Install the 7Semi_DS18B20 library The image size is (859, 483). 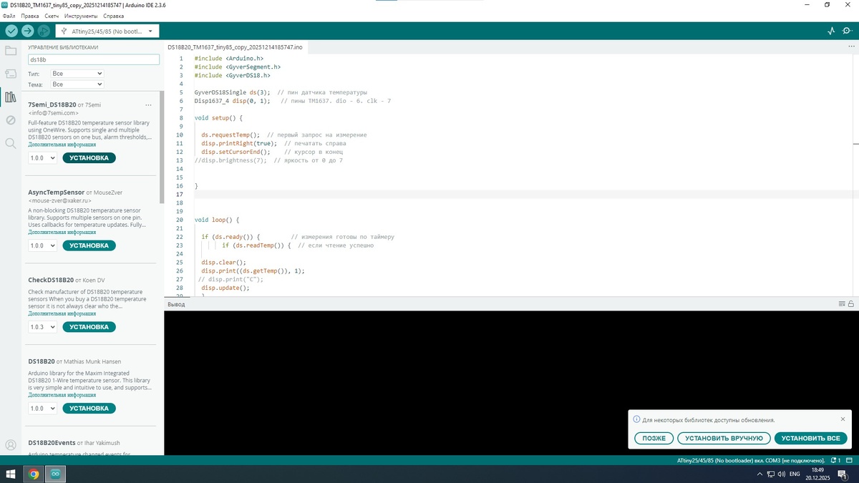pos(89,157)
